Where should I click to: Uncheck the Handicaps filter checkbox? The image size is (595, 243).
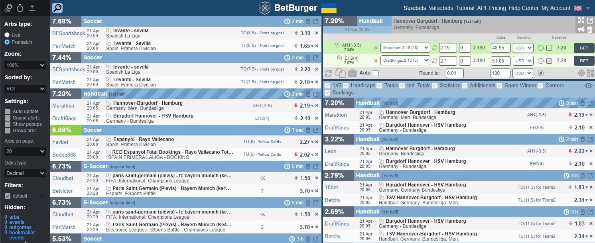point(346,85)
